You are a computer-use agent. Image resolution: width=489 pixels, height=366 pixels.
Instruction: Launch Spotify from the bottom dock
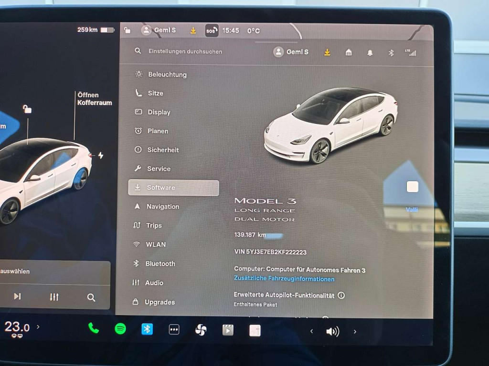120,329
